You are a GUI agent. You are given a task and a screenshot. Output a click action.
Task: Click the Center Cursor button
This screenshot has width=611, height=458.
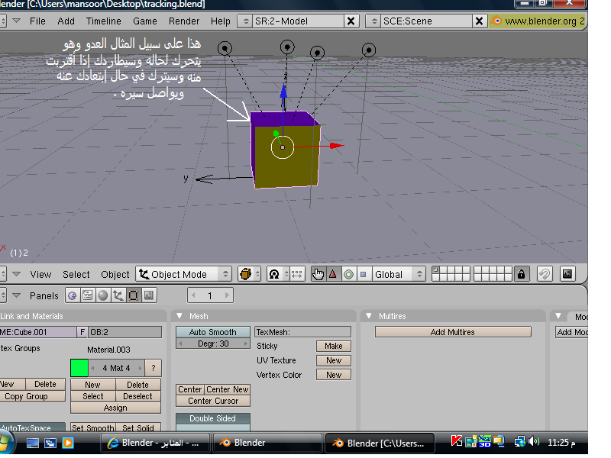point(213,401)
